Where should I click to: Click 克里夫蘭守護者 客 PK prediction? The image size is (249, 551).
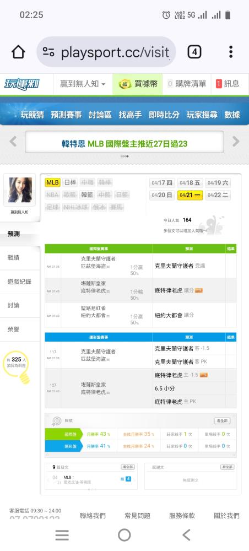tap(180, 361)
